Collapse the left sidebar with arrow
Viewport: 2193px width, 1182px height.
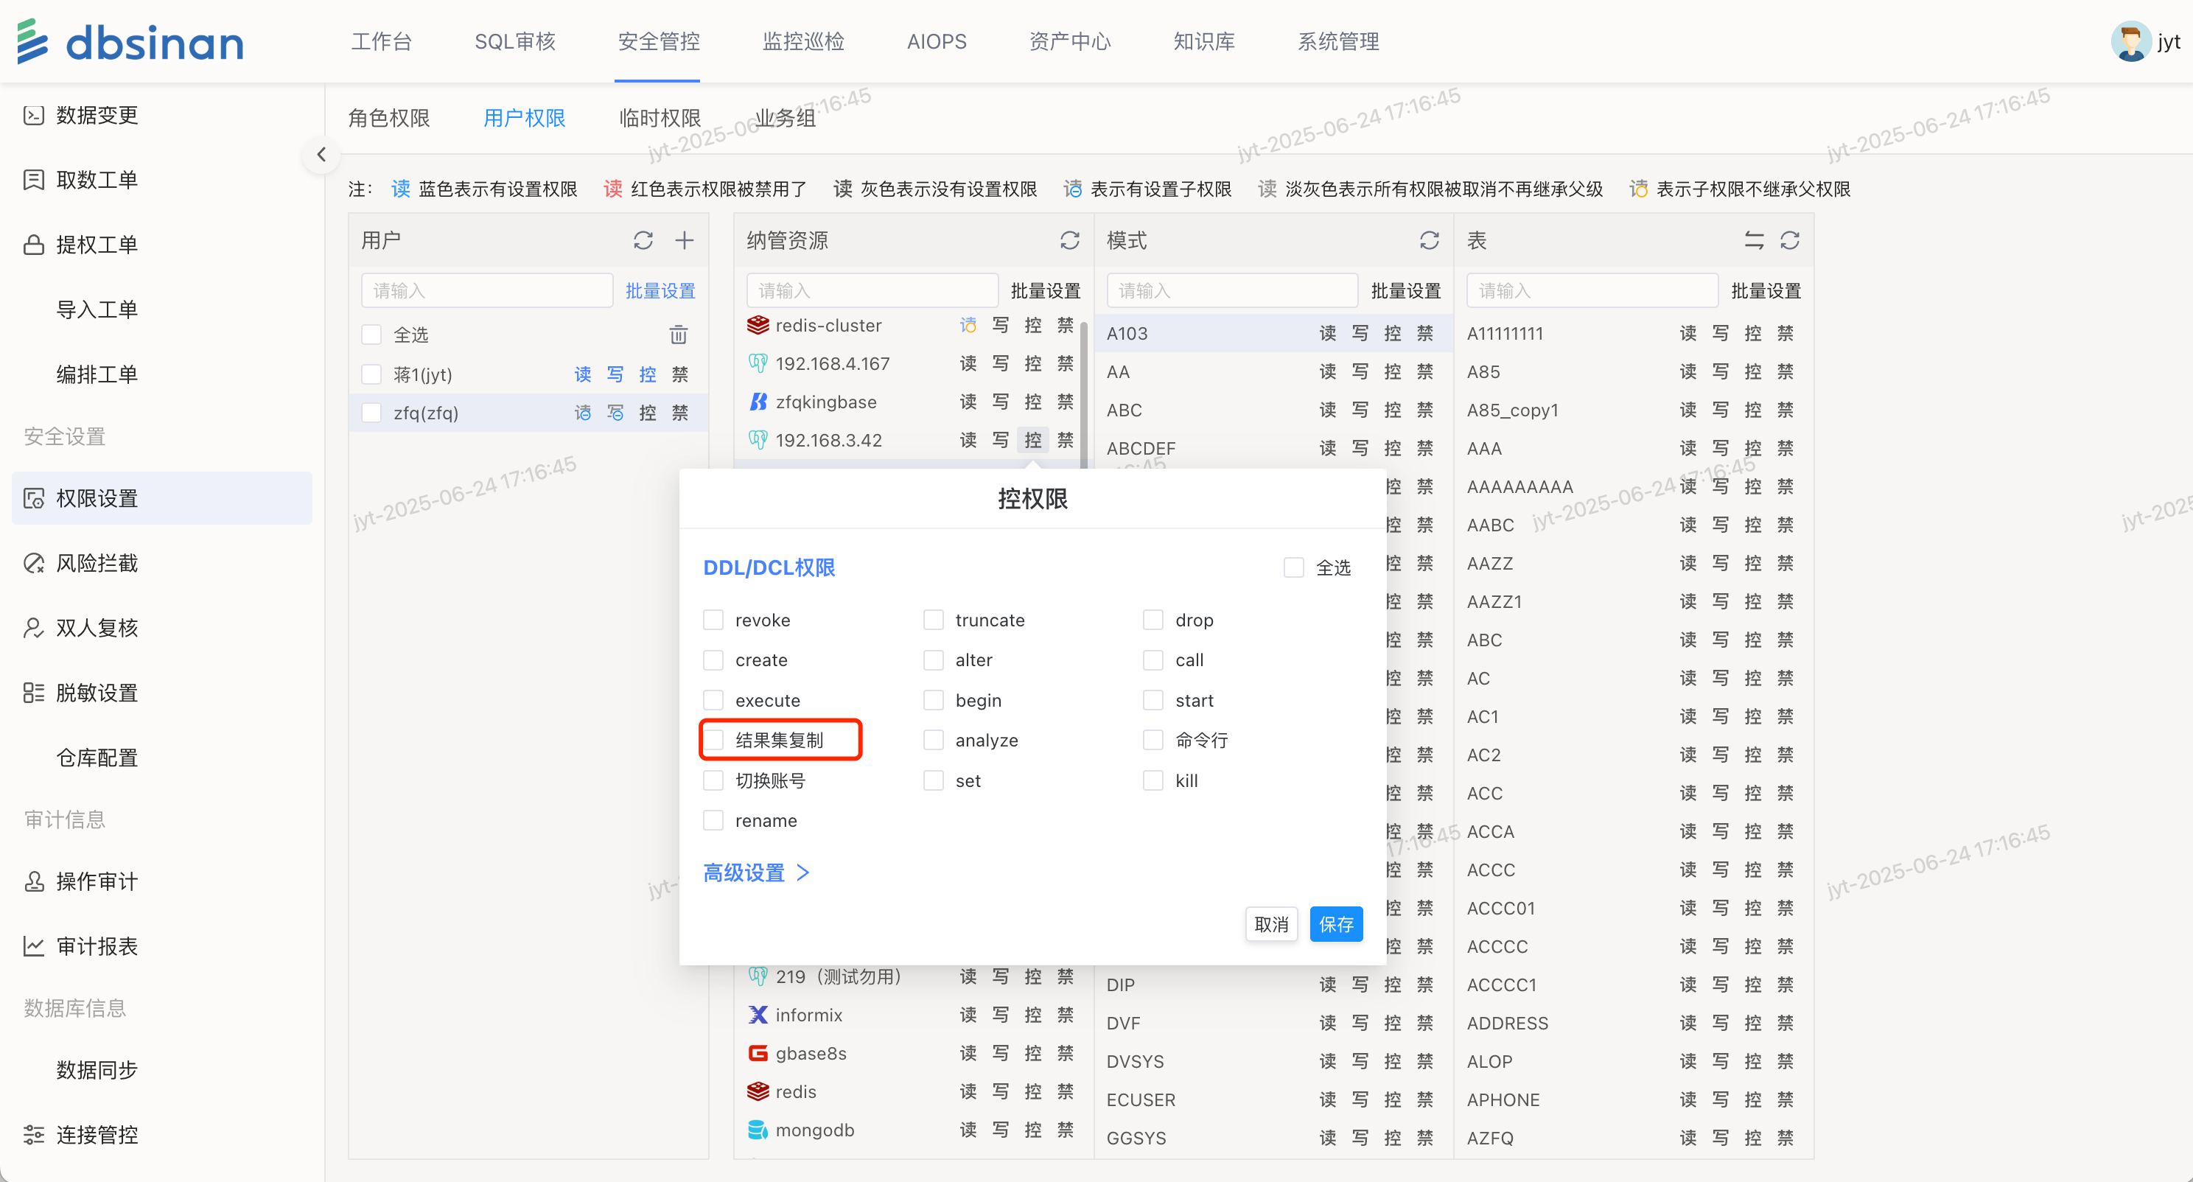(x=321, y=154)
